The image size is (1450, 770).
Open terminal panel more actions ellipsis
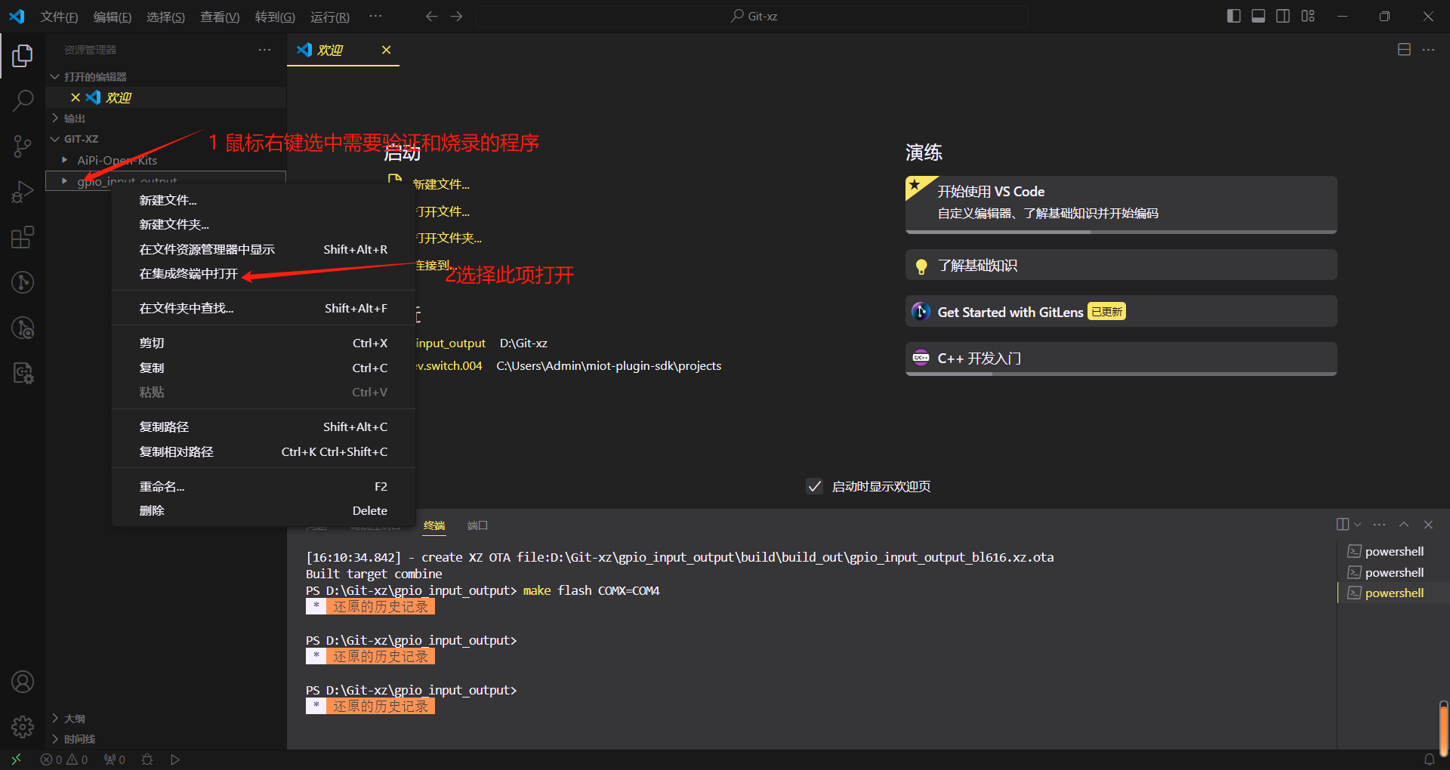[x=1380, y=525]
